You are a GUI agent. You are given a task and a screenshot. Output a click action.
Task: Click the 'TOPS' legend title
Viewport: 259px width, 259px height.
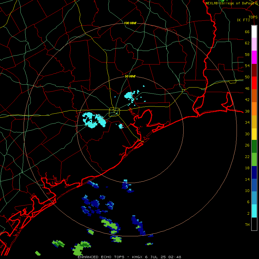253,17
